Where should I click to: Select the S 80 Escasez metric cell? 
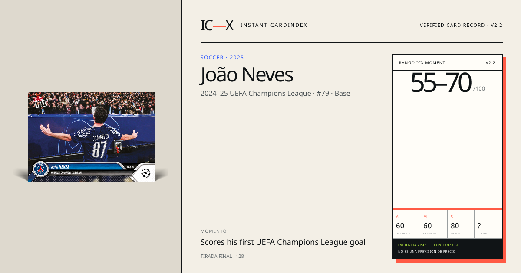point(461,224)
